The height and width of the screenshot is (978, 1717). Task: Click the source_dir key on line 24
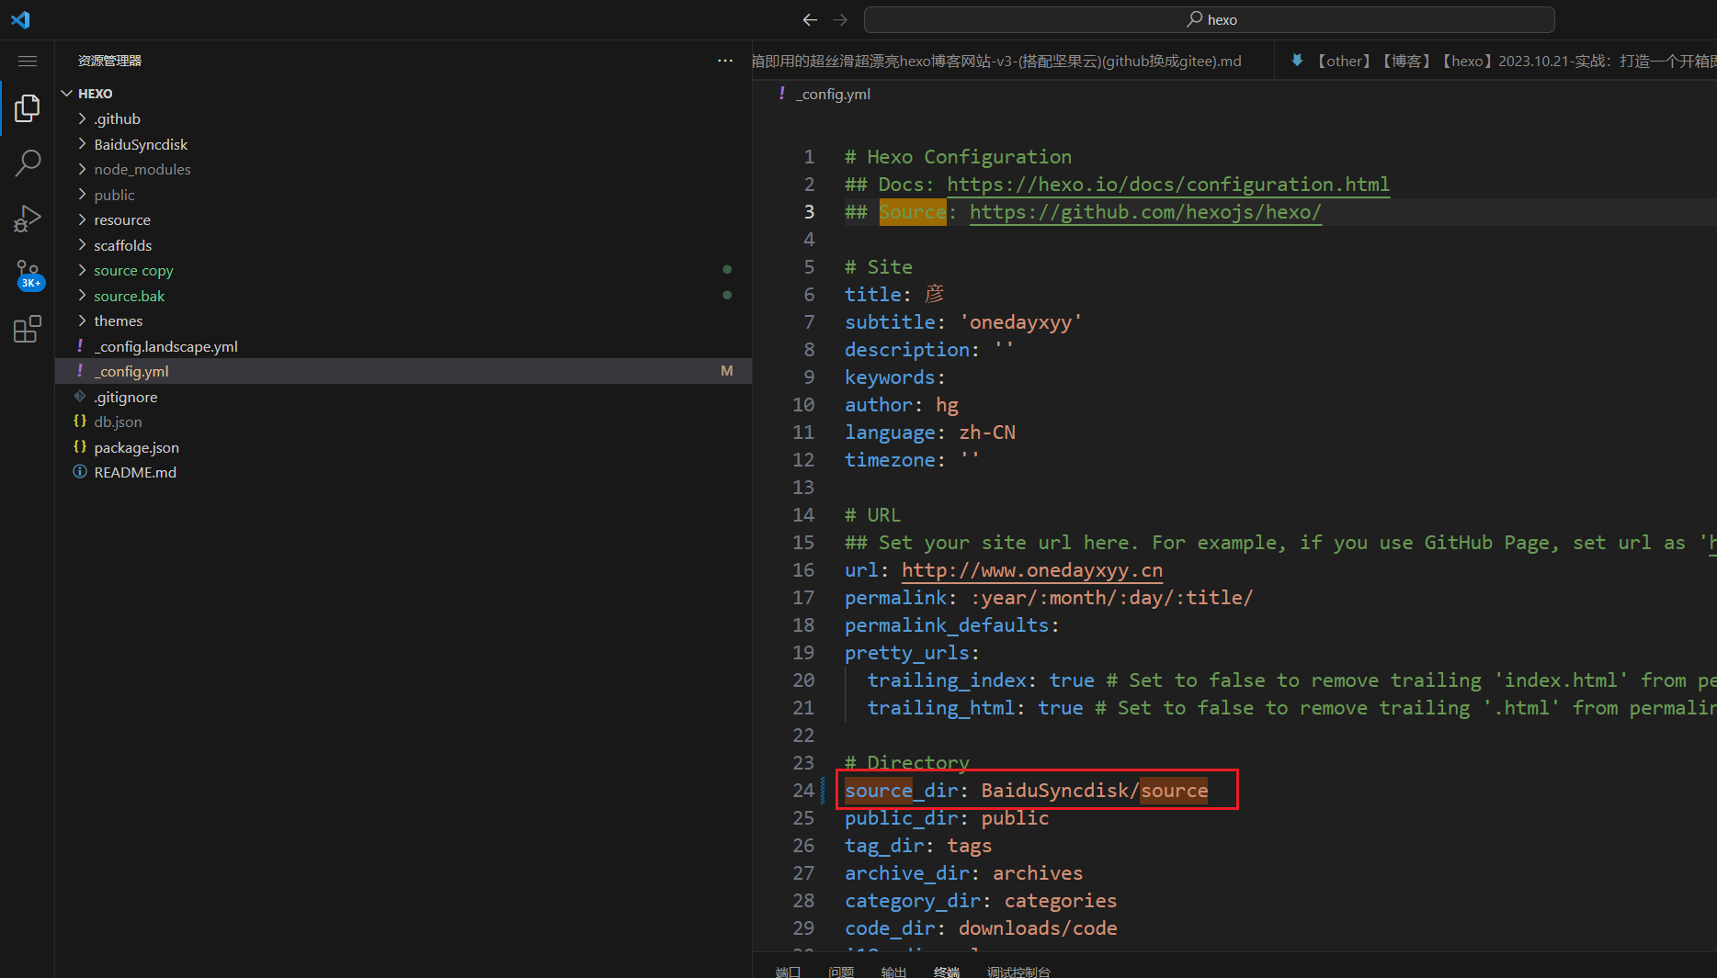point(901,791)
